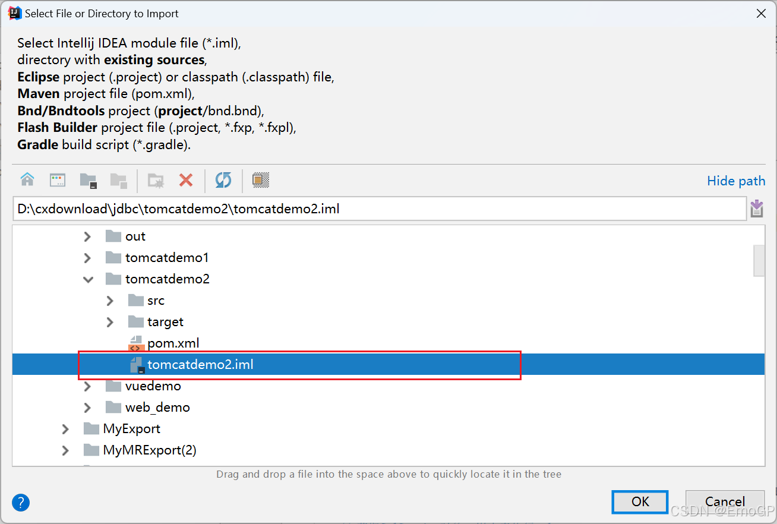The width and height of the screenshot is (777, 524).
Task: Click the out folder icon
Action: pos(113,236)
